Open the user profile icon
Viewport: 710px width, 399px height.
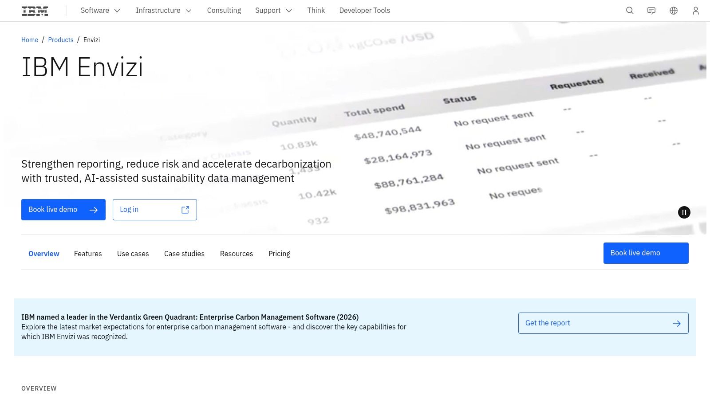click(696, 11)
